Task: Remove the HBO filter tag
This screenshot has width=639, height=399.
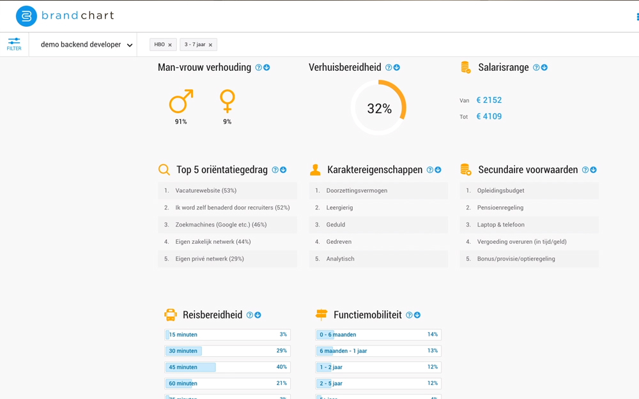Action: (170, 45)
